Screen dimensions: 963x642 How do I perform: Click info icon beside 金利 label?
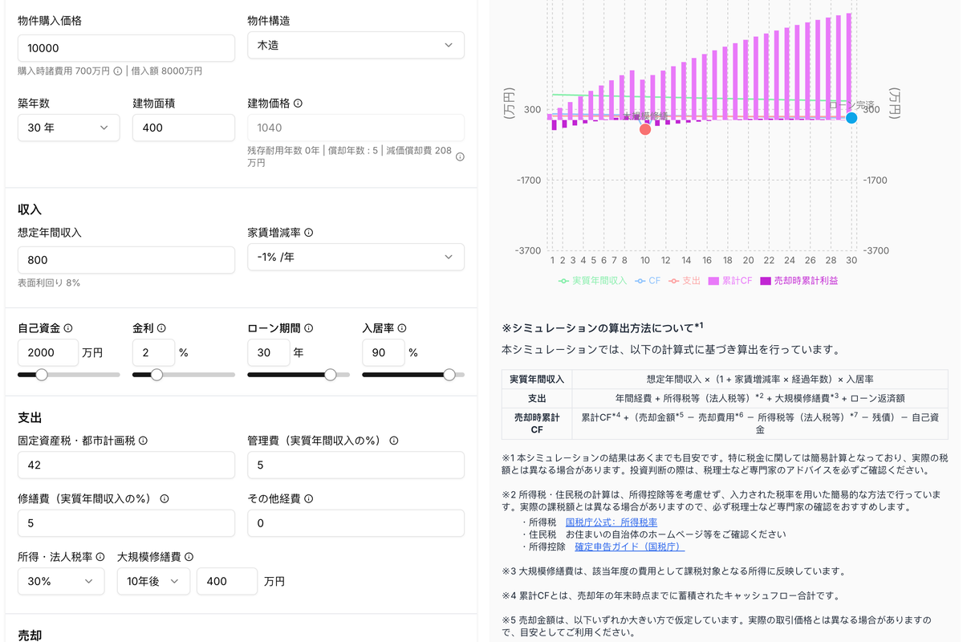(x=161, y=328)
